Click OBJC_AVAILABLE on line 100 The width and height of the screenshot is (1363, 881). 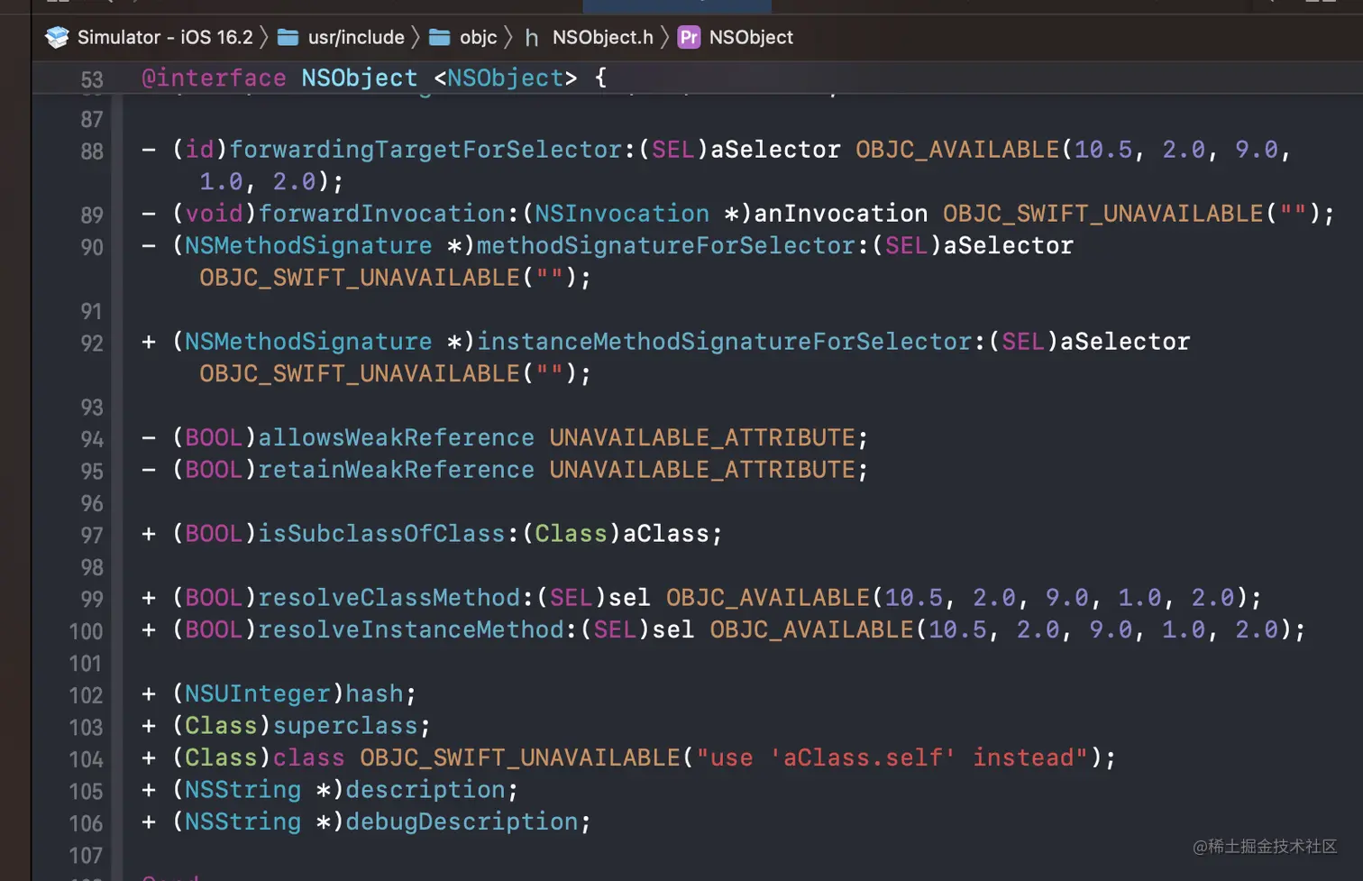[811, 629]
